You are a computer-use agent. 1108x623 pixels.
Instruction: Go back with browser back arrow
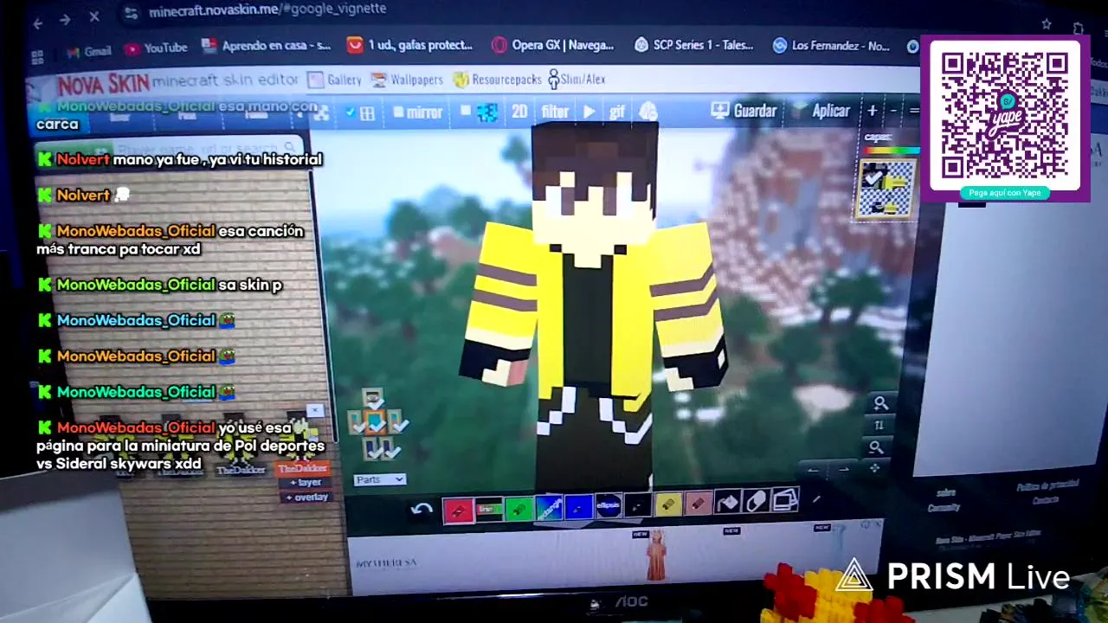tap(37, 23)
